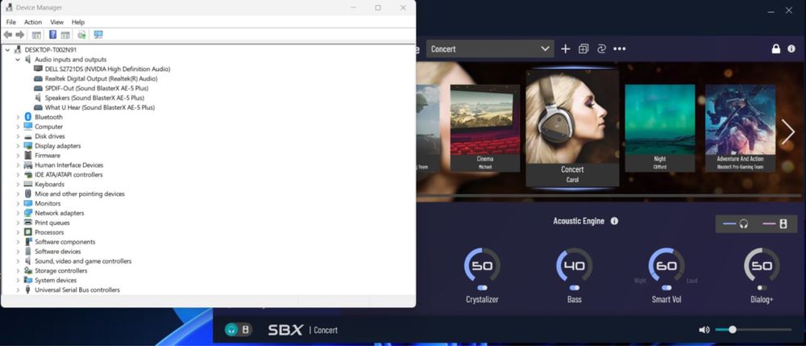Click the Dialog+ dial showing 50
Viewport: 806px width, 346px height.
pyautogui.click(x=762, y=265)
